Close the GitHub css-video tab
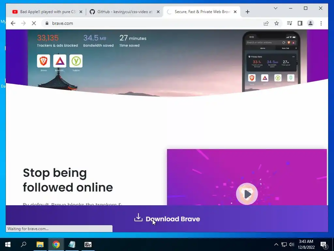Viewport: 334px width, 251px height. (158, 12)
